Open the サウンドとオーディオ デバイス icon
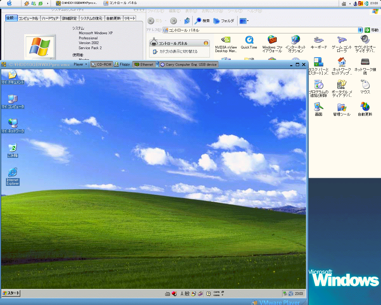Image resolution: width=381 pixels, height=305 pixels. pyautogui.click(x=365, y=44)
